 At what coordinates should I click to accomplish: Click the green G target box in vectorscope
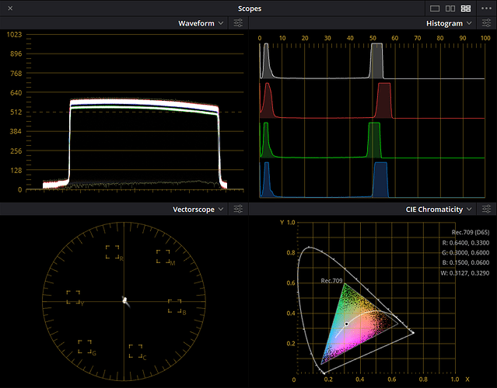tap(85, 347)
